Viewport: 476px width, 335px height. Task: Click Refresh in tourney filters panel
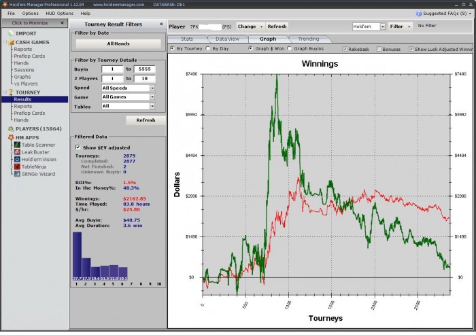146,120
